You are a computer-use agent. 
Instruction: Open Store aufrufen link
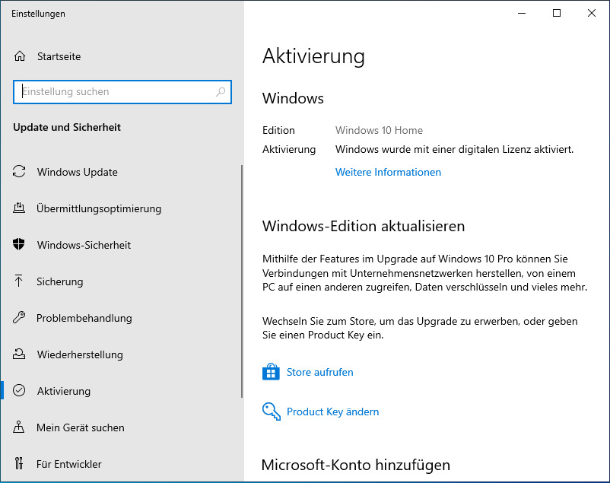(x=319, y=372)
